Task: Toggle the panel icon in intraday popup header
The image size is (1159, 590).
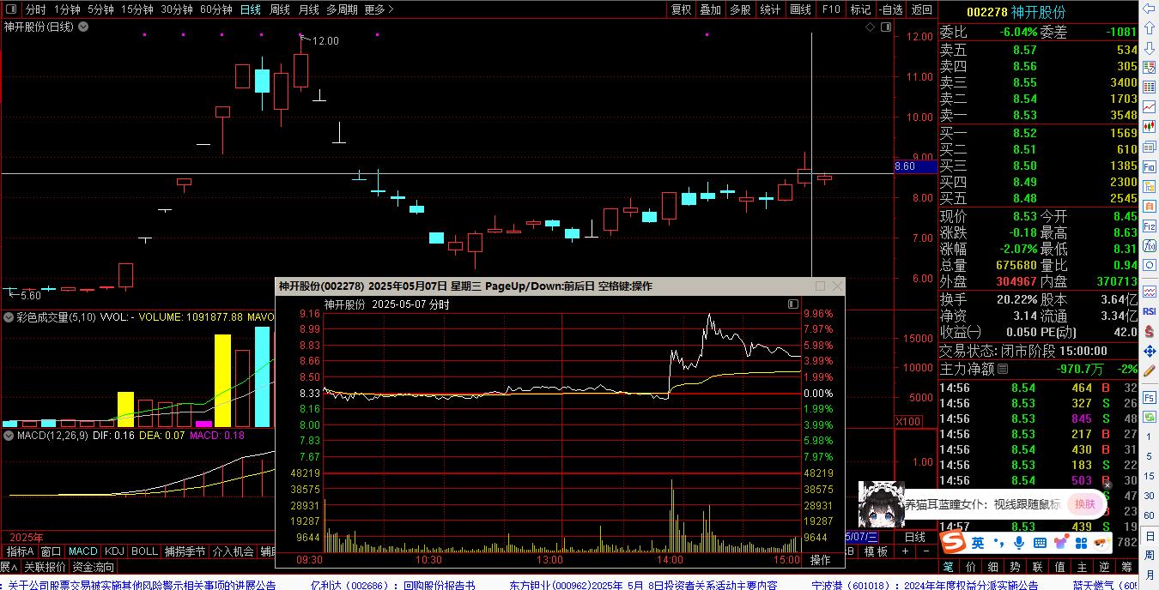Action: coord(793,304)
